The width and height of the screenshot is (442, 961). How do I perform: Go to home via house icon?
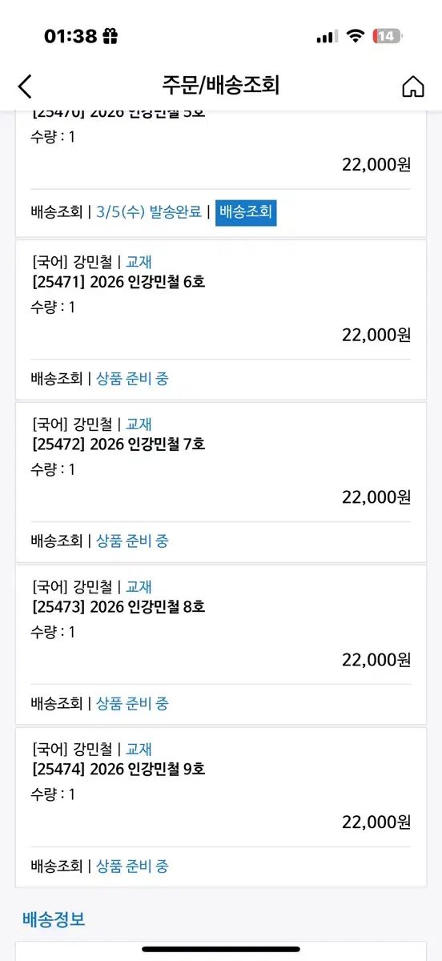tap(413, 86)
